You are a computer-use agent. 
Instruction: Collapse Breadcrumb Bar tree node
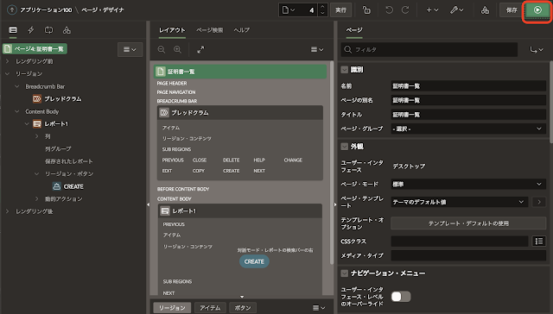click(17, 86)
